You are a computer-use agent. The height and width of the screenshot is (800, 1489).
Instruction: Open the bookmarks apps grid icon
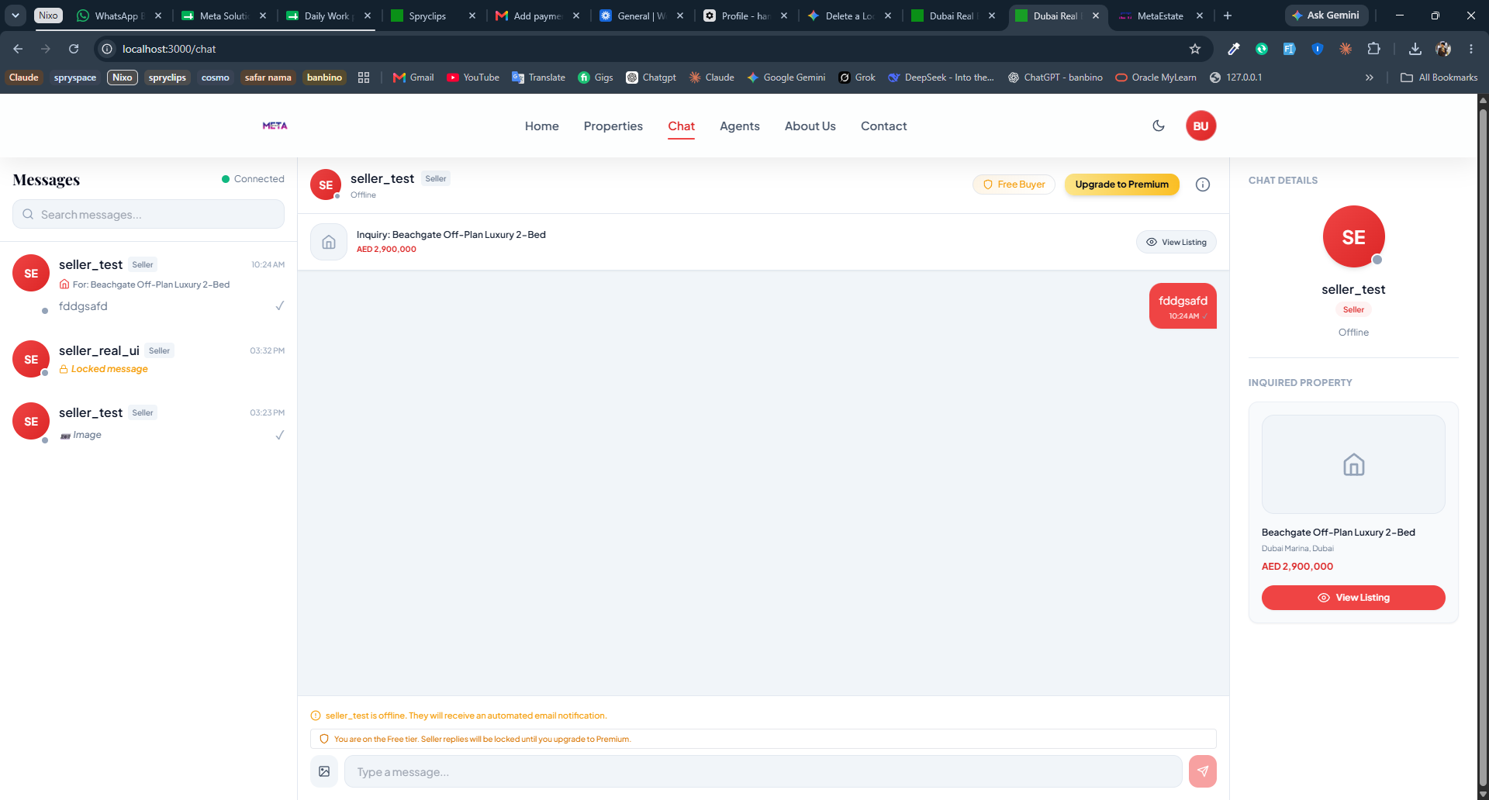pyautogui.click(x=364, y=78)
